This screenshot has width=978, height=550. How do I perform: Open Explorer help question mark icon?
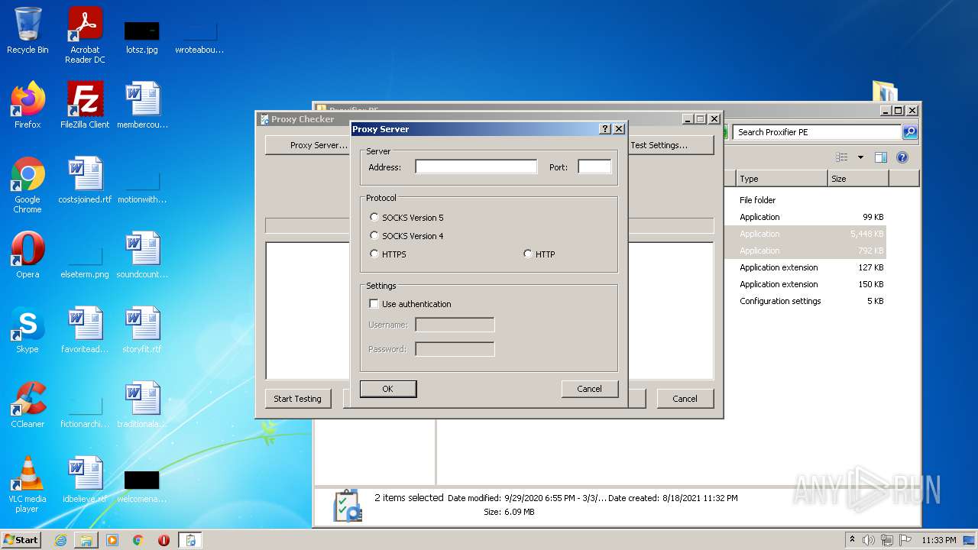tap(902, 157)
